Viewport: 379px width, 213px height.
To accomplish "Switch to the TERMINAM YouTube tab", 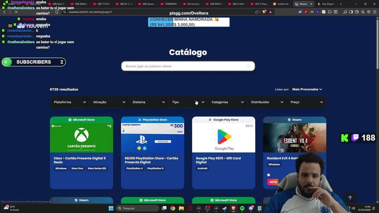I will pyautogui.click(x=169, y=4).
